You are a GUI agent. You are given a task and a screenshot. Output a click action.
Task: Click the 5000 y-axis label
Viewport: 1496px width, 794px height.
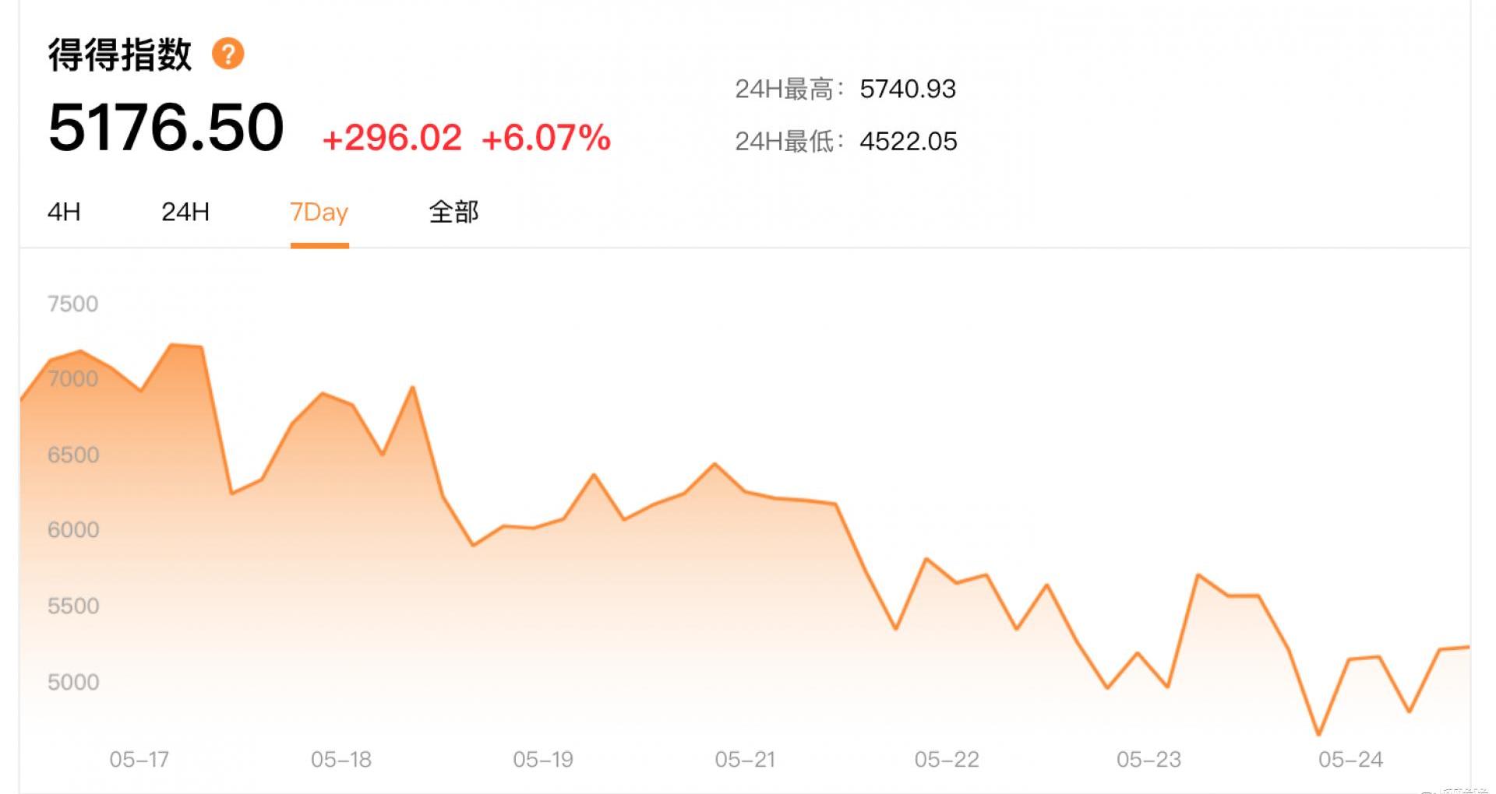pyautogui.click(x=73, y=682)
